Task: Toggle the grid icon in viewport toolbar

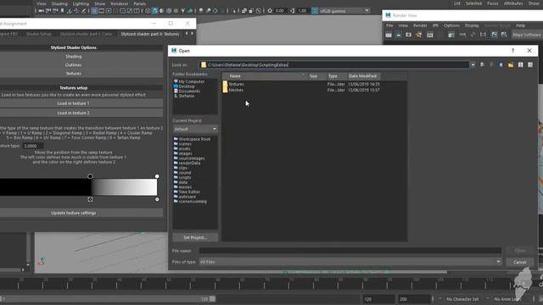Action: click(x=94, y=11)
